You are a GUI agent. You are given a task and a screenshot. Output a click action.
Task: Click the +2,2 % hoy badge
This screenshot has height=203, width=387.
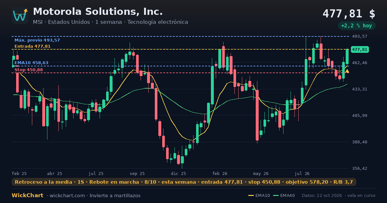[356, 26]
